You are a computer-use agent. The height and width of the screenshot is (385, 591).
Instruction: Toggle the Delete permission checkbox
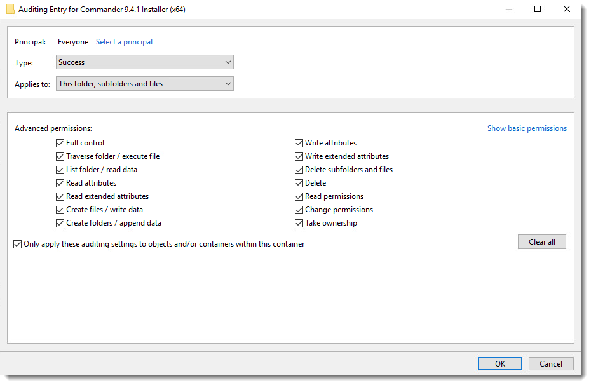tap(299, 182)
